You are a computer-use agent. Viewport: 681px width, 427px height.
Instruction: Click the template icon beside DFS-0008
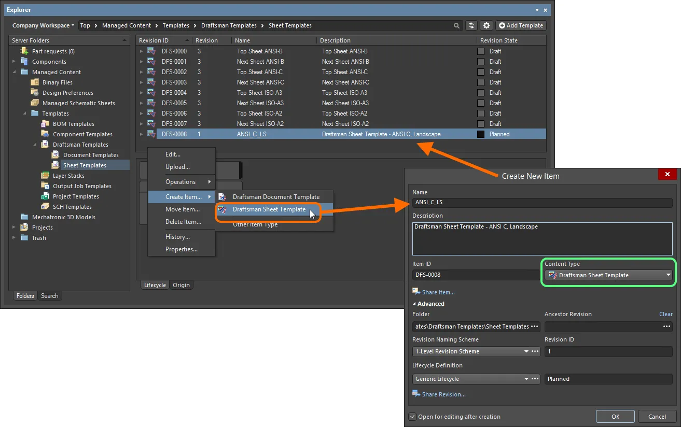tap(150, 134)
